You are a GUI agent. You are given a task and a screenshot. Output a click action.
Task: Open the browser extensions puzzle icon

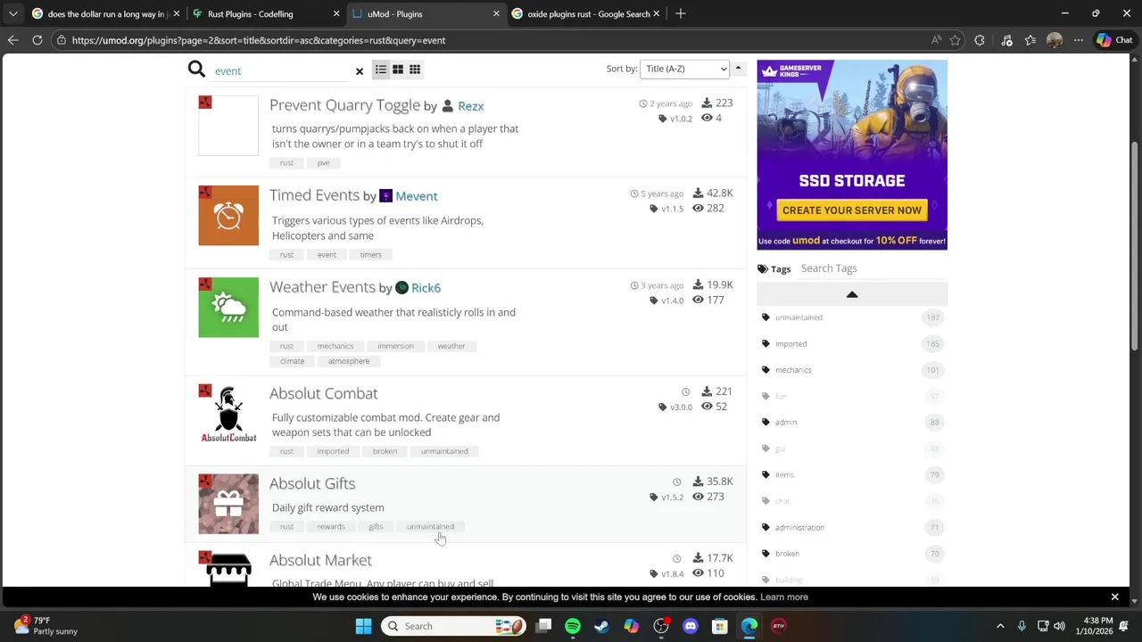[980, 40]
